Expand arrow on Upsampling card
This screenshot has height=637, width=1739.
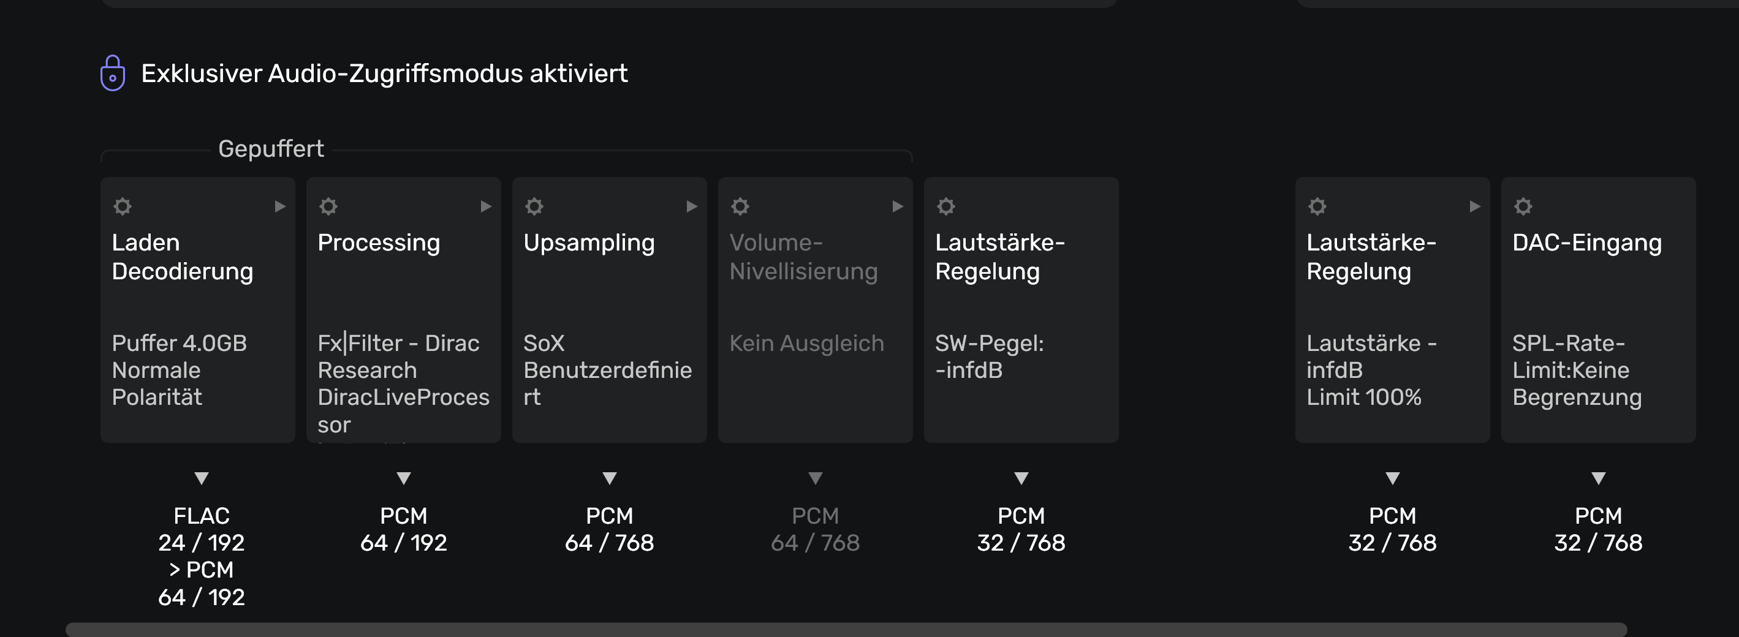click(x=691, y=206)
